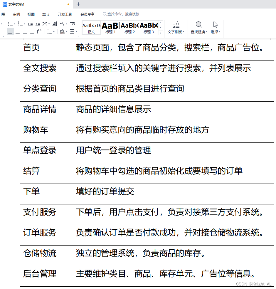Toggle right text alignment

[25, 32]
